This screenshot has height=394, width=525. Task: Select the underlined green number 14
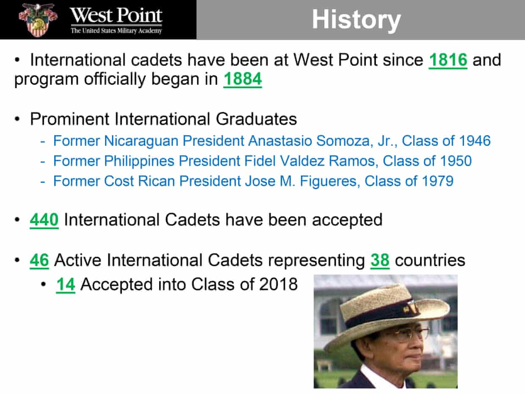pos(66,285)
